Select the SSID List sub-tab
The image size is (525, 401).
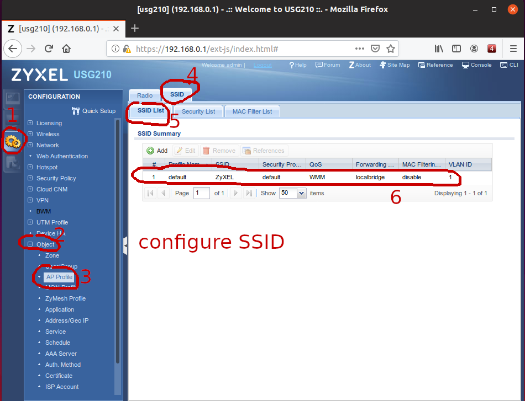coord(151,111)
